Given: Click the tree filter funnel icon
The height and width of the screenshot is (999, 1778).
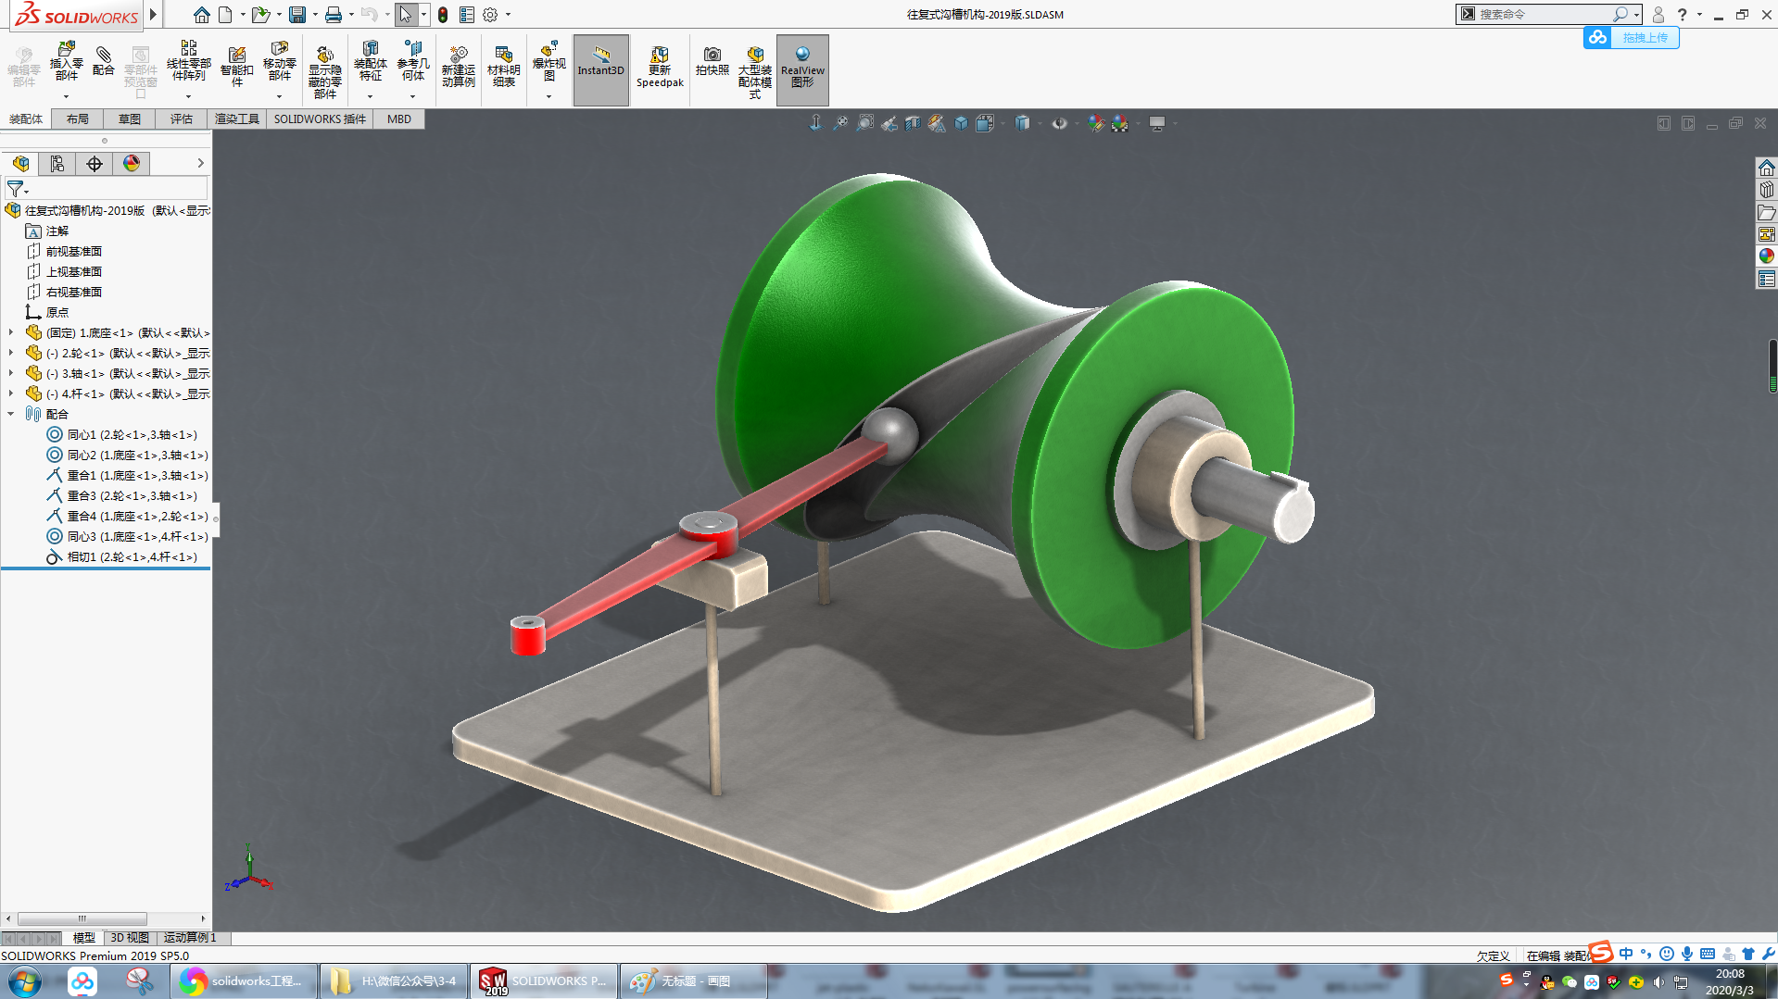Looking at the screenshot, I should pos(16,189).
